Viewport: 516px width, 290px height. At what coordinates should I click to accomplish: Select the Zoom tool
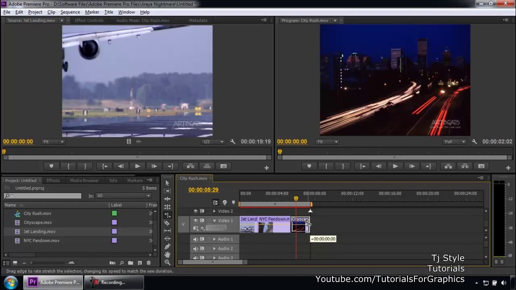168,262
